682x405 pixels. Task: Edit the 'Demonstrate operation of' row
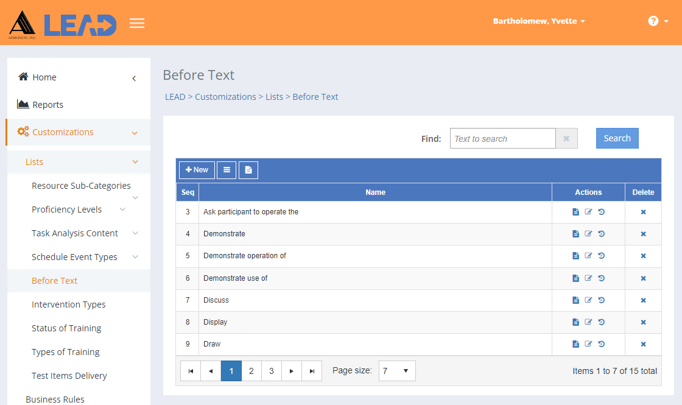(588, 256)
